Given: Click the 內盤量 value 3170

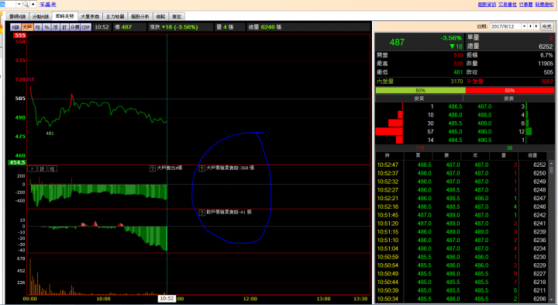Looking at the screenshot, I should click(x=456, y=81).
